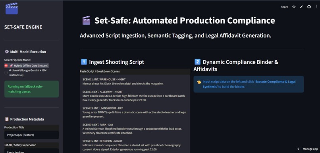Click the Production Title input field
The height and width of the screenshot is (153, 320).
coord(31,135)
